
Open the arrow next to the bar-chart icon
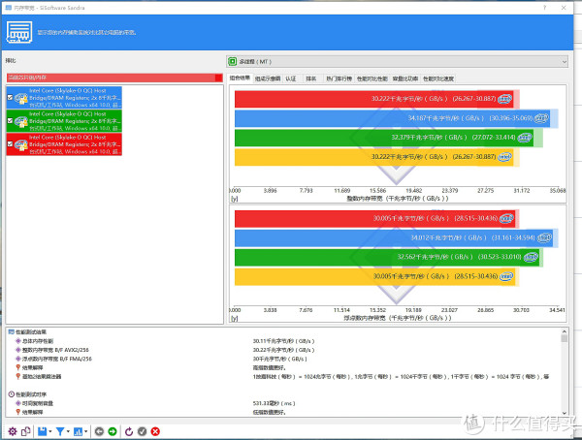(x=85, y=431)
